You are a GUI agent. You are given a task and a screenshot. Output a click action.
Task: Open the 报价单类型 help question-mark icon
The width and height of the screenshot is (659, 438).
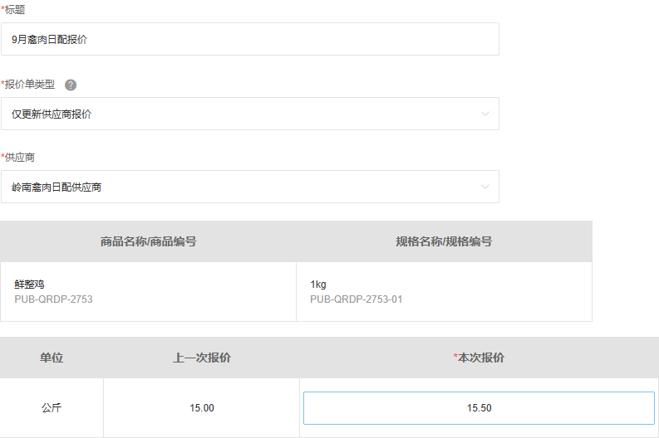point(71,85)
